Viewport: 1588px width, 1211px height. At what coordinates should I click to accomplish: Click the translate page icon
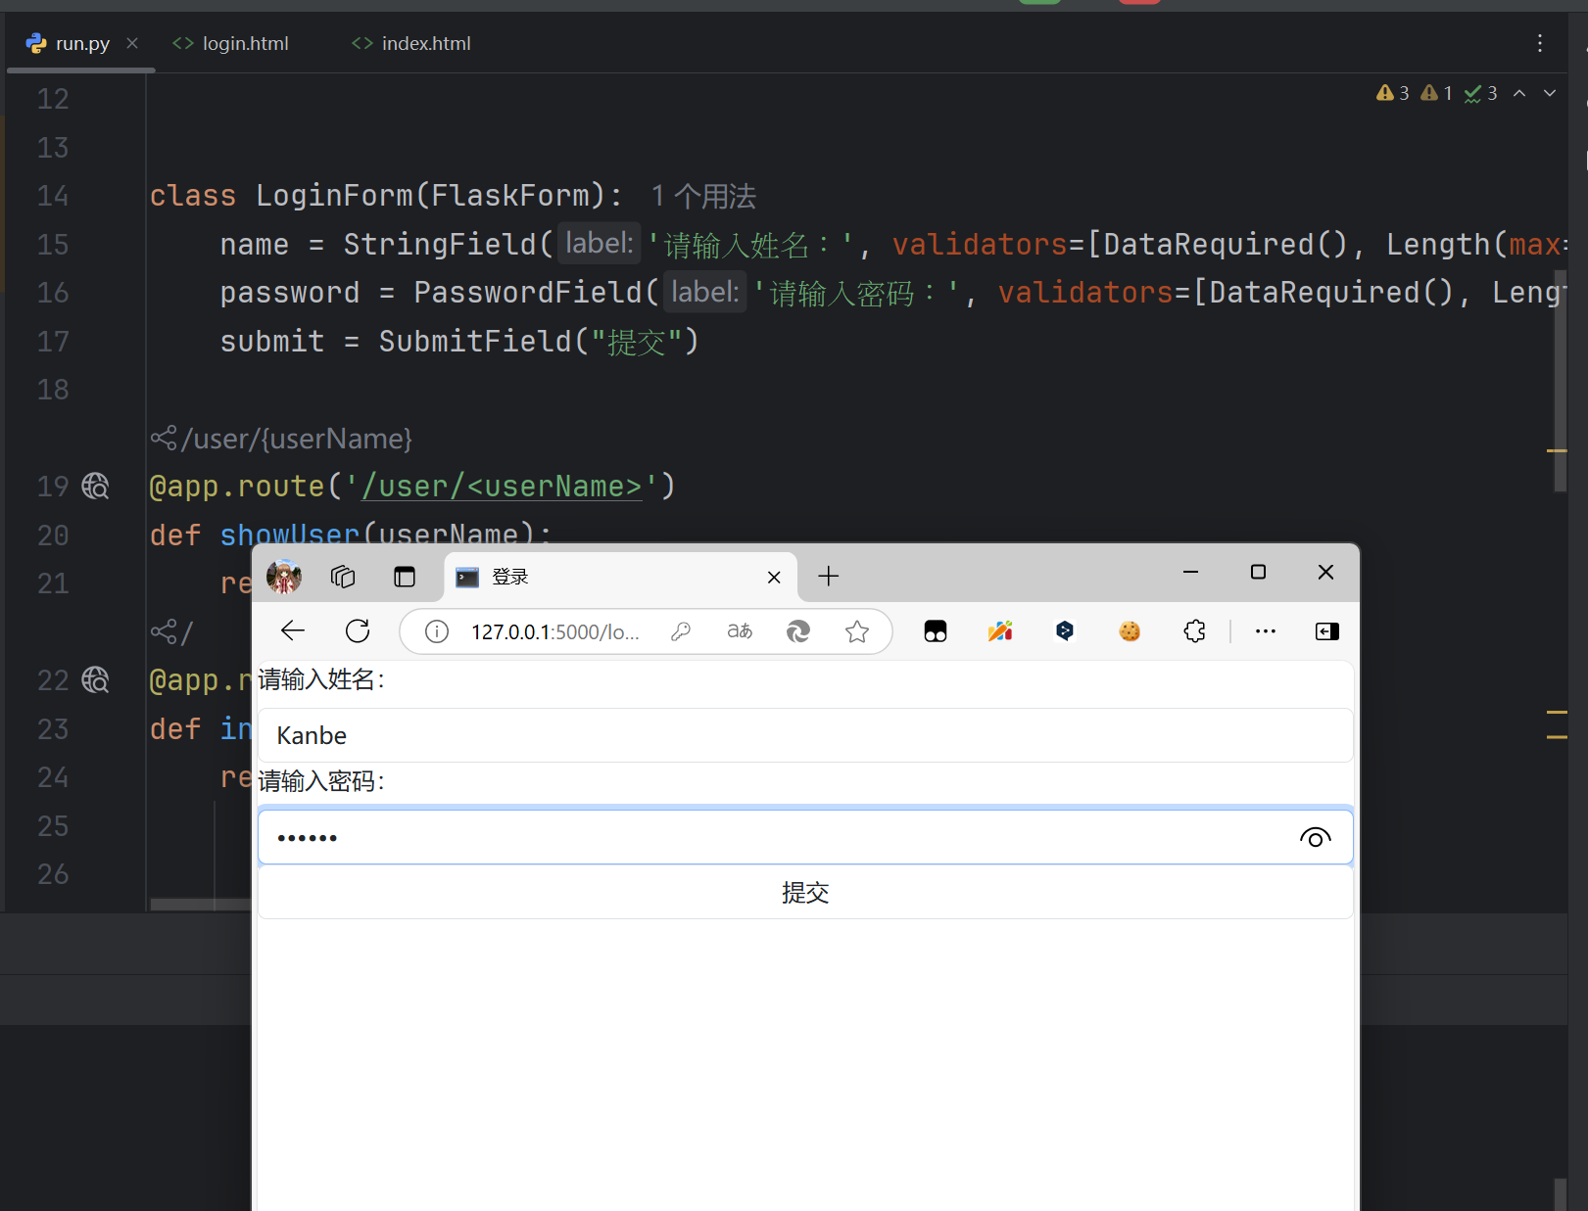[x=740, y=631]
